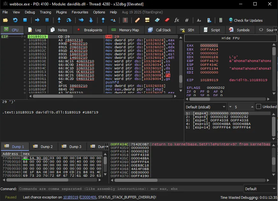The width and height of the screenshot is (278, 201).
Task: Open Labels with the blue tags icon
Action: [x=157, y=20]
